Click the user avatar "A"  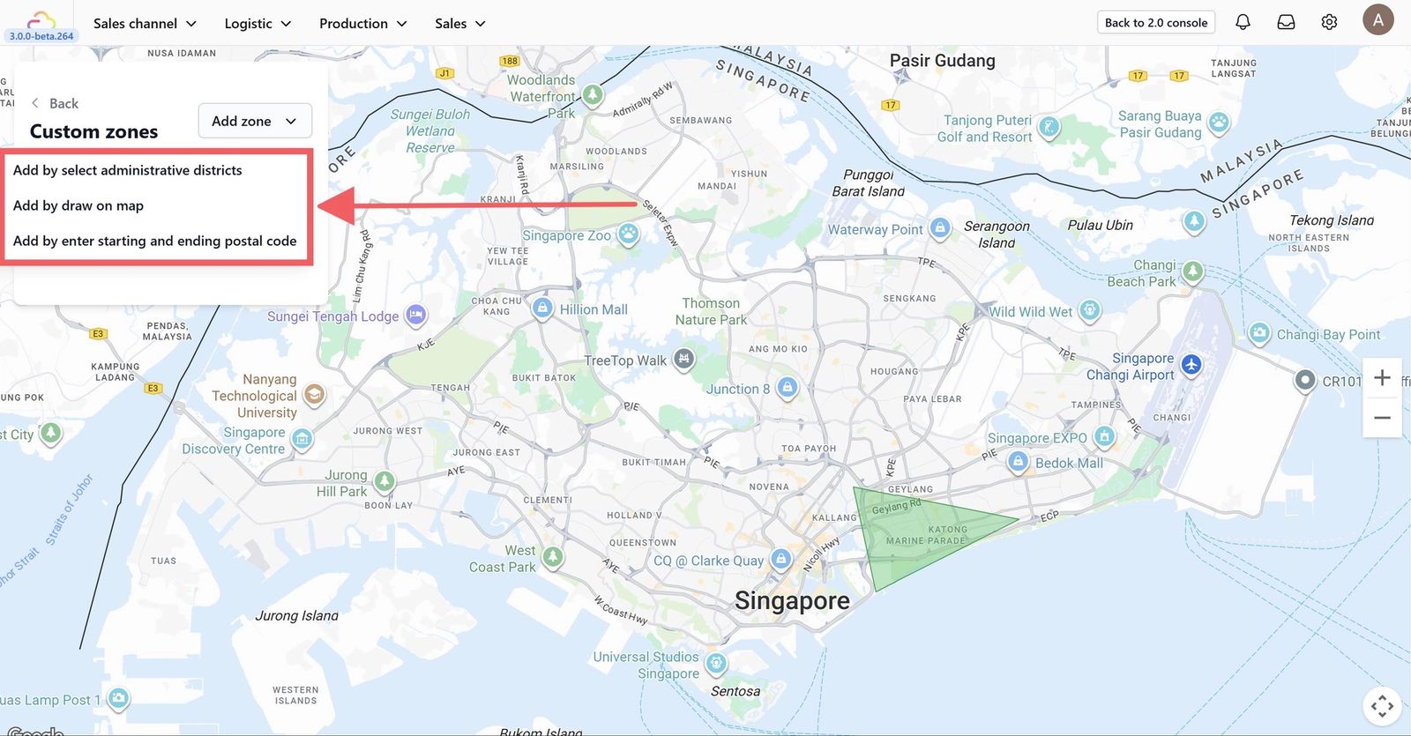pos(1378,19)
